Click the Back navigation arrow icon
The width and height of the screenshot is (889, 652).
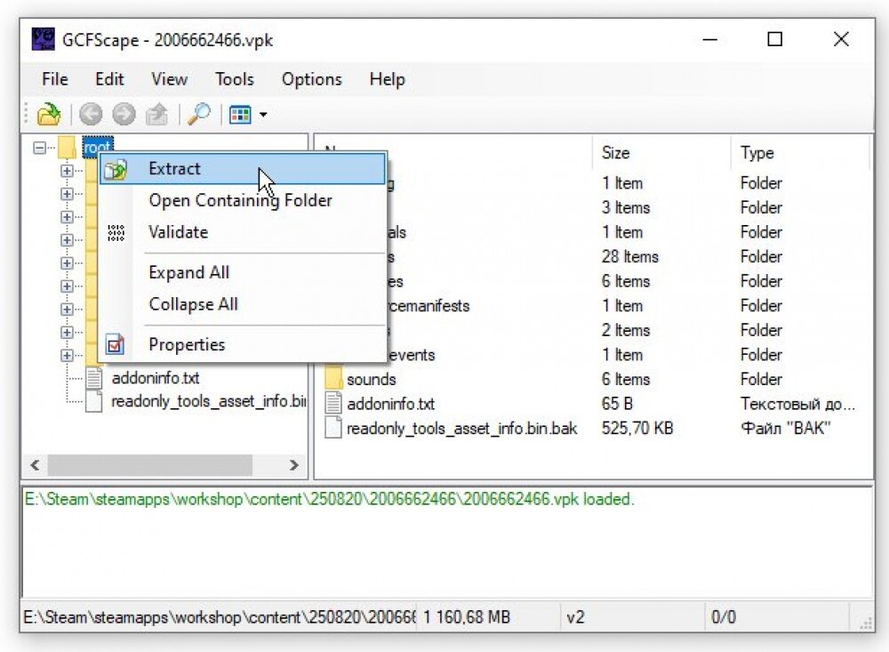click(90, 114)
